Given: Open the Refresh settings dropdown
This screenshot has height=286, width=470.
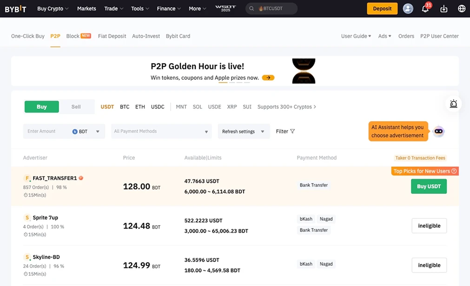Looking at the screenshot, I should click(244, 131).
